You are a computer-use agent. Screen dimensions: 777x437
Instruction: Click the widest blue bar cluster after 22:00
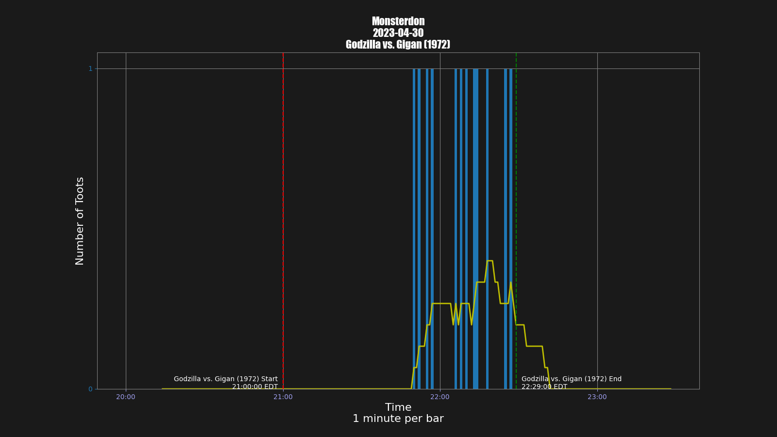click(476, 229)
